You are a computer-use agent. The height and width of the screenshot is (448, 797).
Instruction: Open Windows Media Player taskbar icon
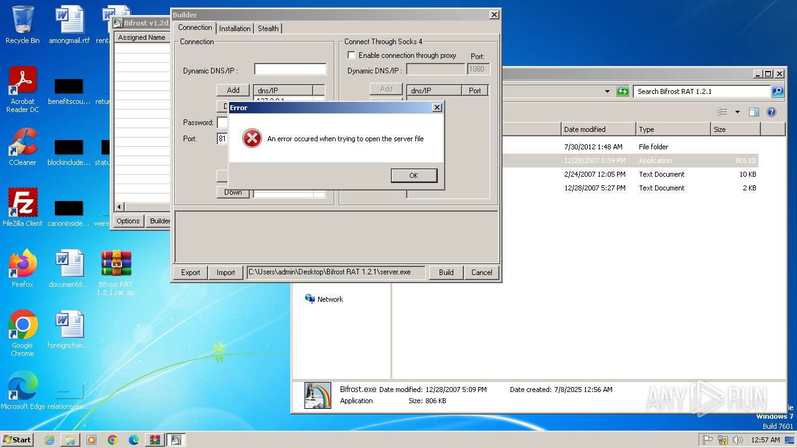pyautogui.click(x=92, y=440)
